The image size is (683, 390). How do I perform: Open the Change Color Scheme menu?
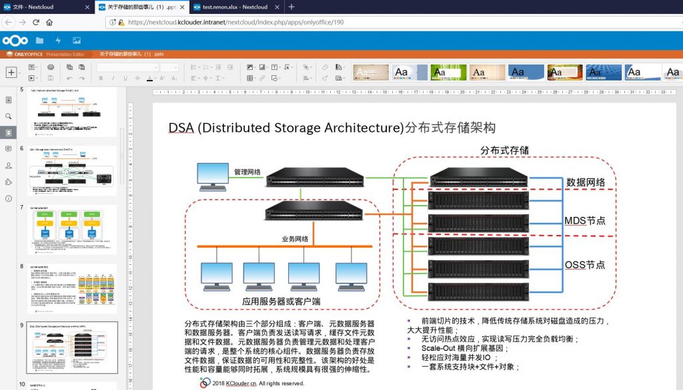pyautogui.click(x=339, y=67)
